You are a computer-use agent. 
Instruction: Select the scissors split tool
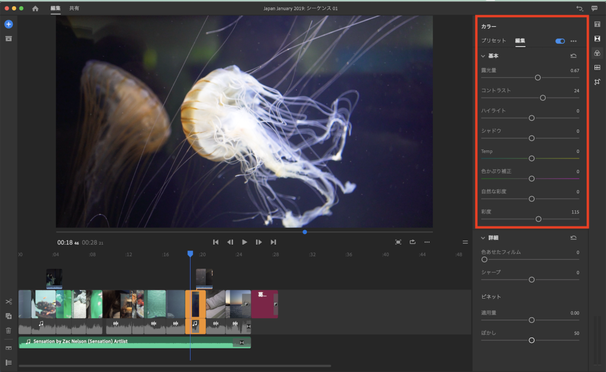click(8, 302)
